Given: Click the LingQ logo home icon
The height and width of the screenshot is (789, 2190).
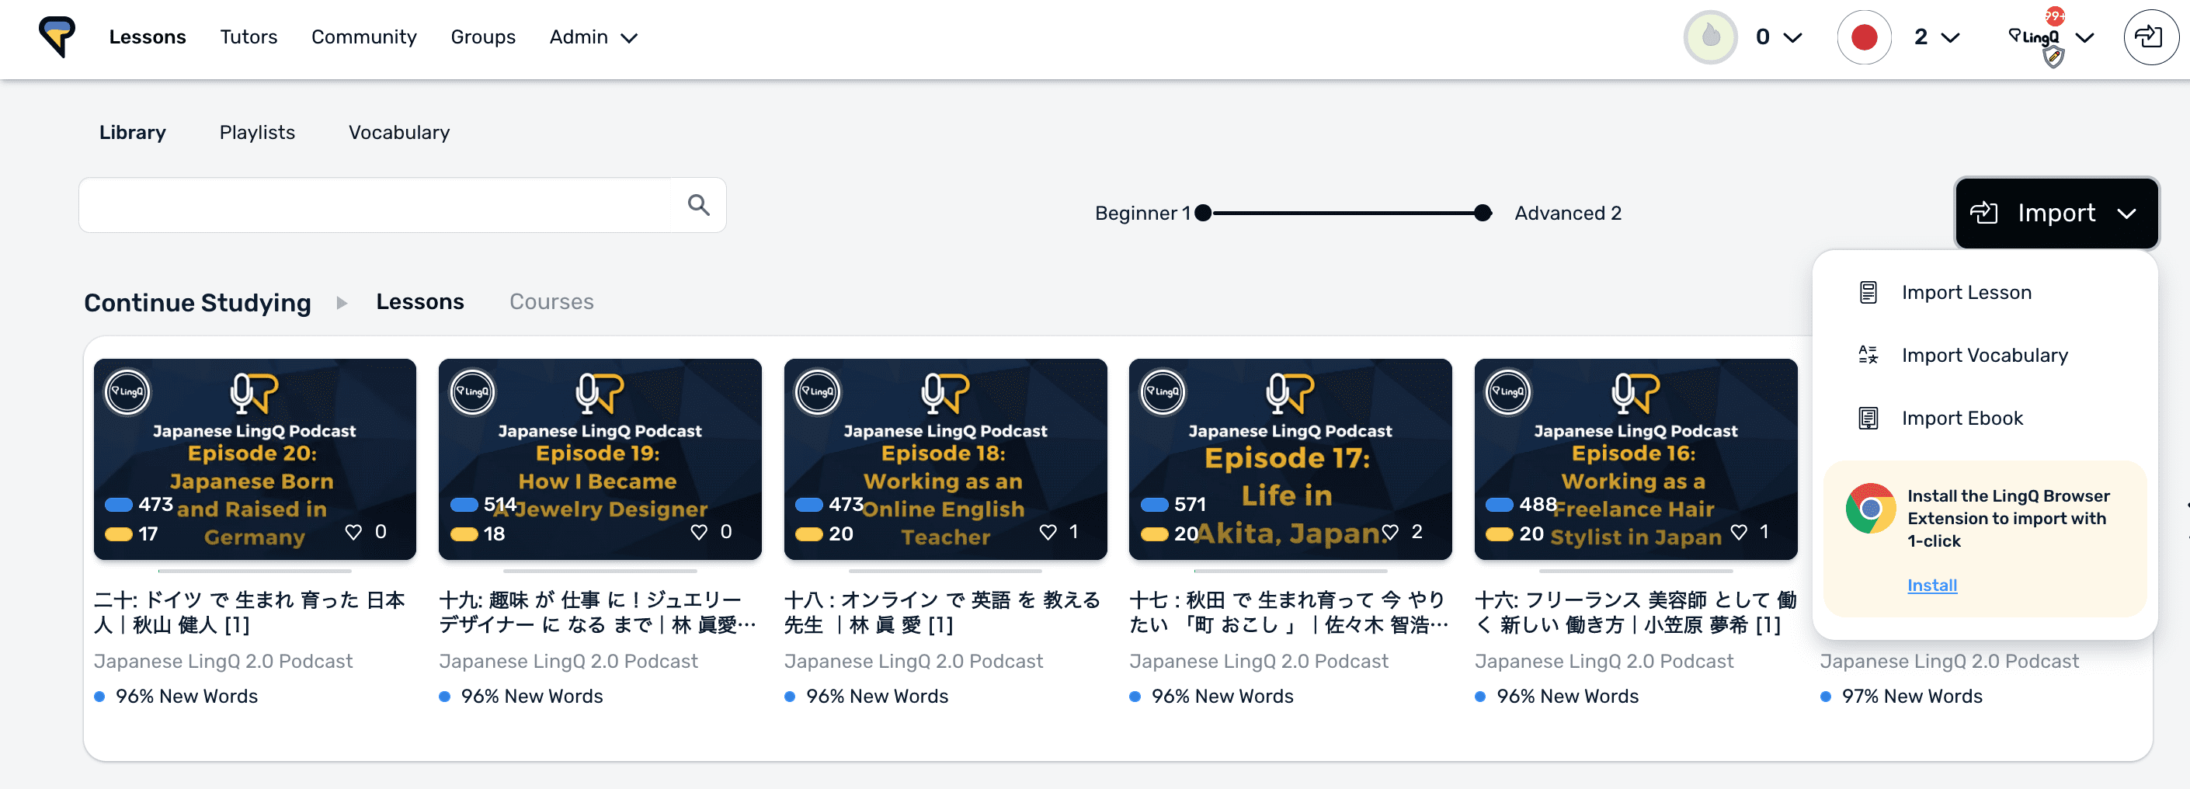Looking at the screenshot, I should click(x=57, y=37).
